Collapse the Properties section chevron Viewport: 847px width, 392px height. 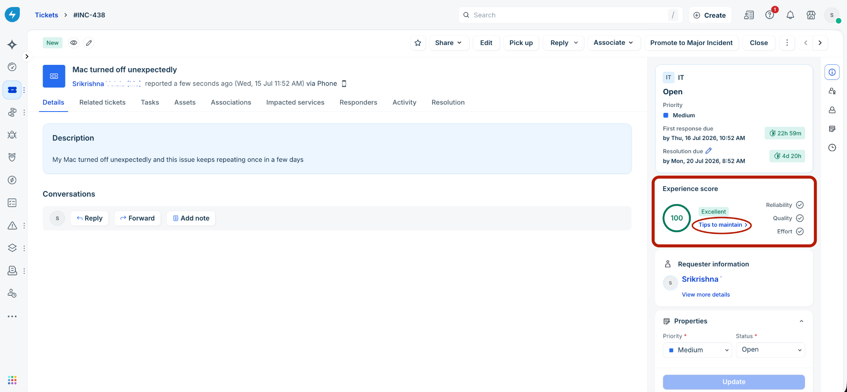click(802, 321)
